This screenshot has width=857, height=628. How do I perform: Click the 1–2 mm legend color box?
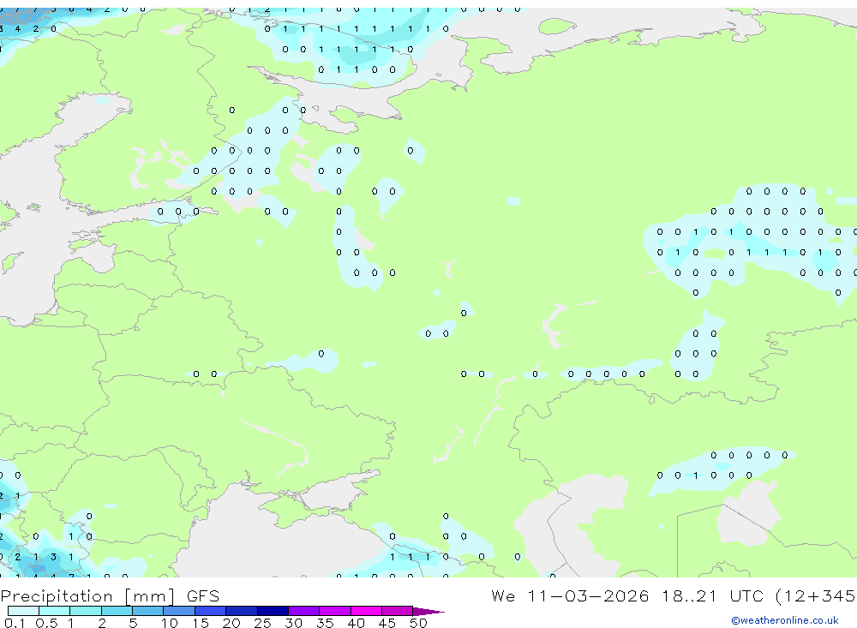pyautogui.click(x=86, y=611)
